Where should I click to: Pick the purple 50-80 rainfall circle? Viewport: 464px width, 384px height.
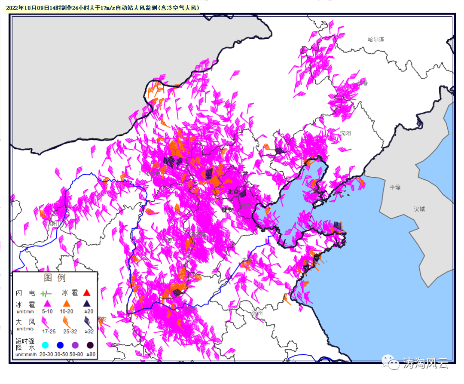coord(75,345)
